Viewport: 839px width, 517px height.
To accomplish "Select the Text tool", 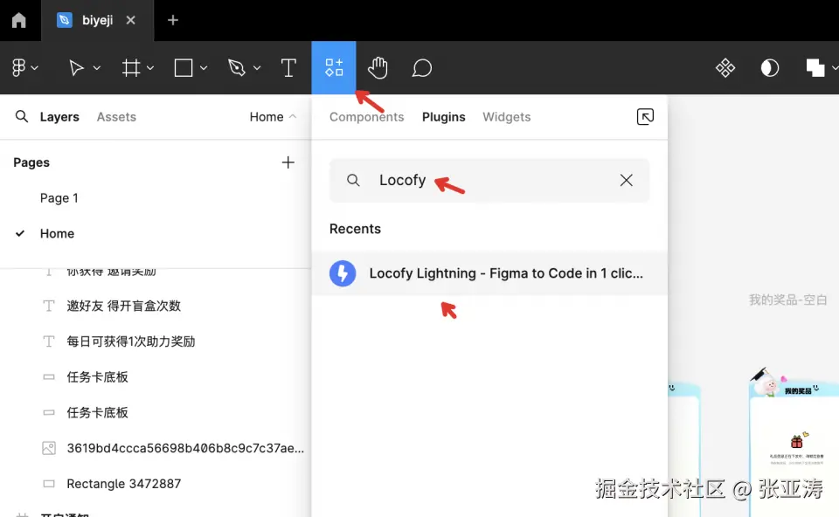I will 288,68.
